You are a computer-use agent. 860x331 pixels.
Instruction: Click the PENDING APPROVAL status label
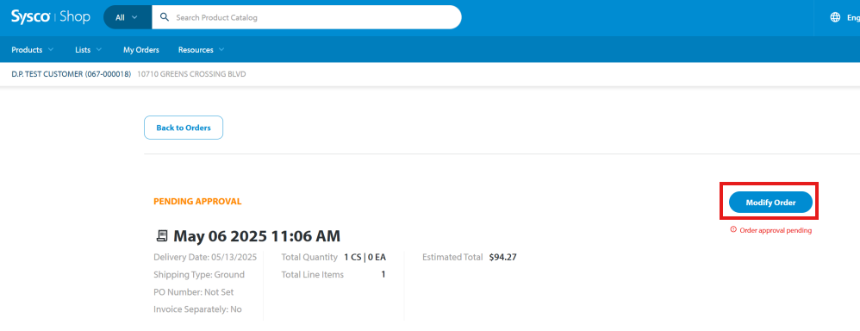[x=197, y=202]
